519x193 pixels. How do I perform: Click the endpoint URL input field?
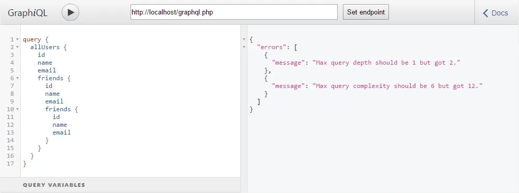click(x=234, y=12)
